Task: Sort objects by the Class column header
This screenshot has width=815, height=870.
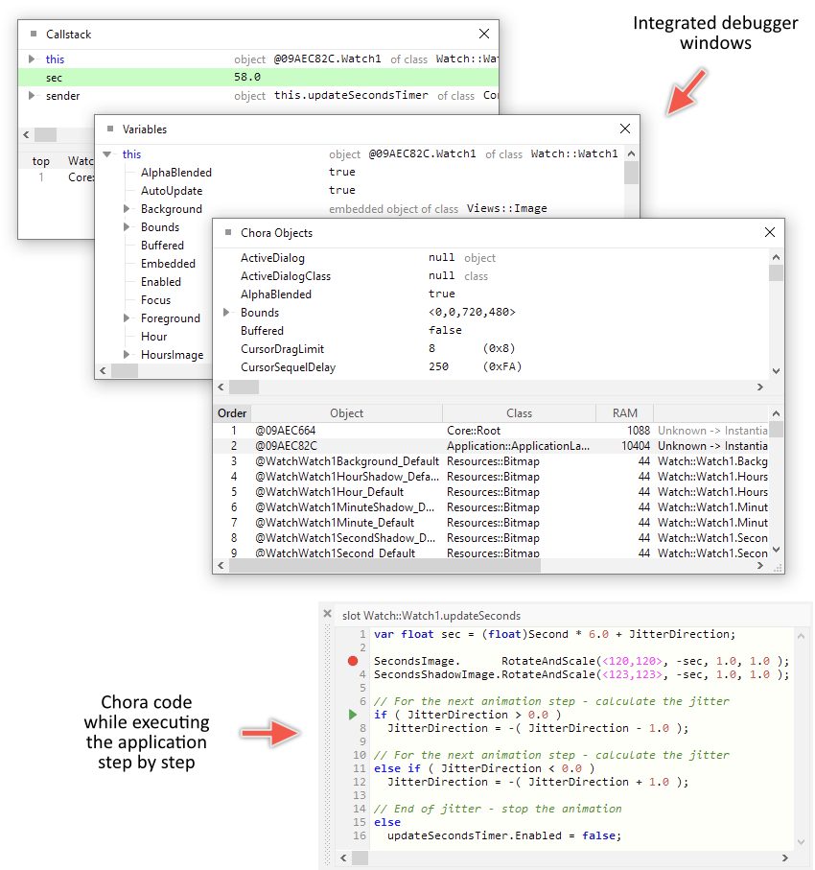Action: [519, 413]
